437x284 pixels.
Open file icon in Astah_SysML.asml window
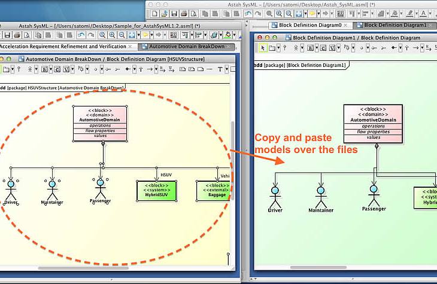pyautogui.click(x=165, y=13)
